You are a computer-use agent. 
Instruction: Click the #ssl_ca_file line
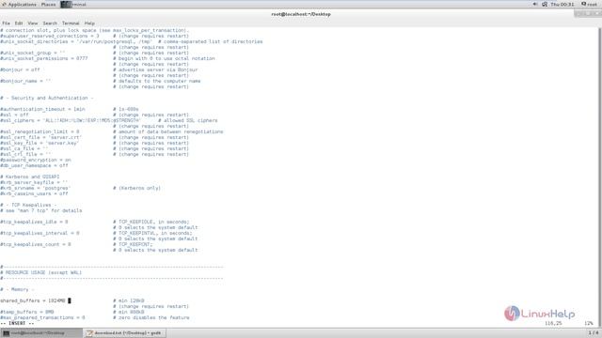pyautogui.click(x=24, y=148)
